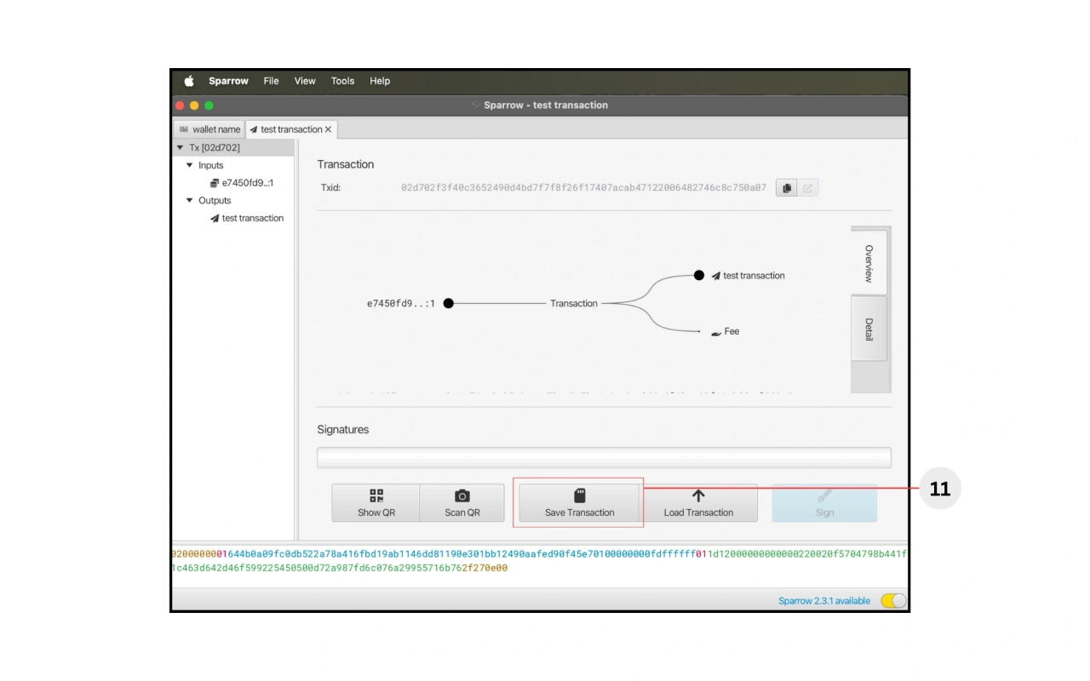Click the Load Transaction button
The height and width of the screenshot is (681, 1090).
coord(698,503)
